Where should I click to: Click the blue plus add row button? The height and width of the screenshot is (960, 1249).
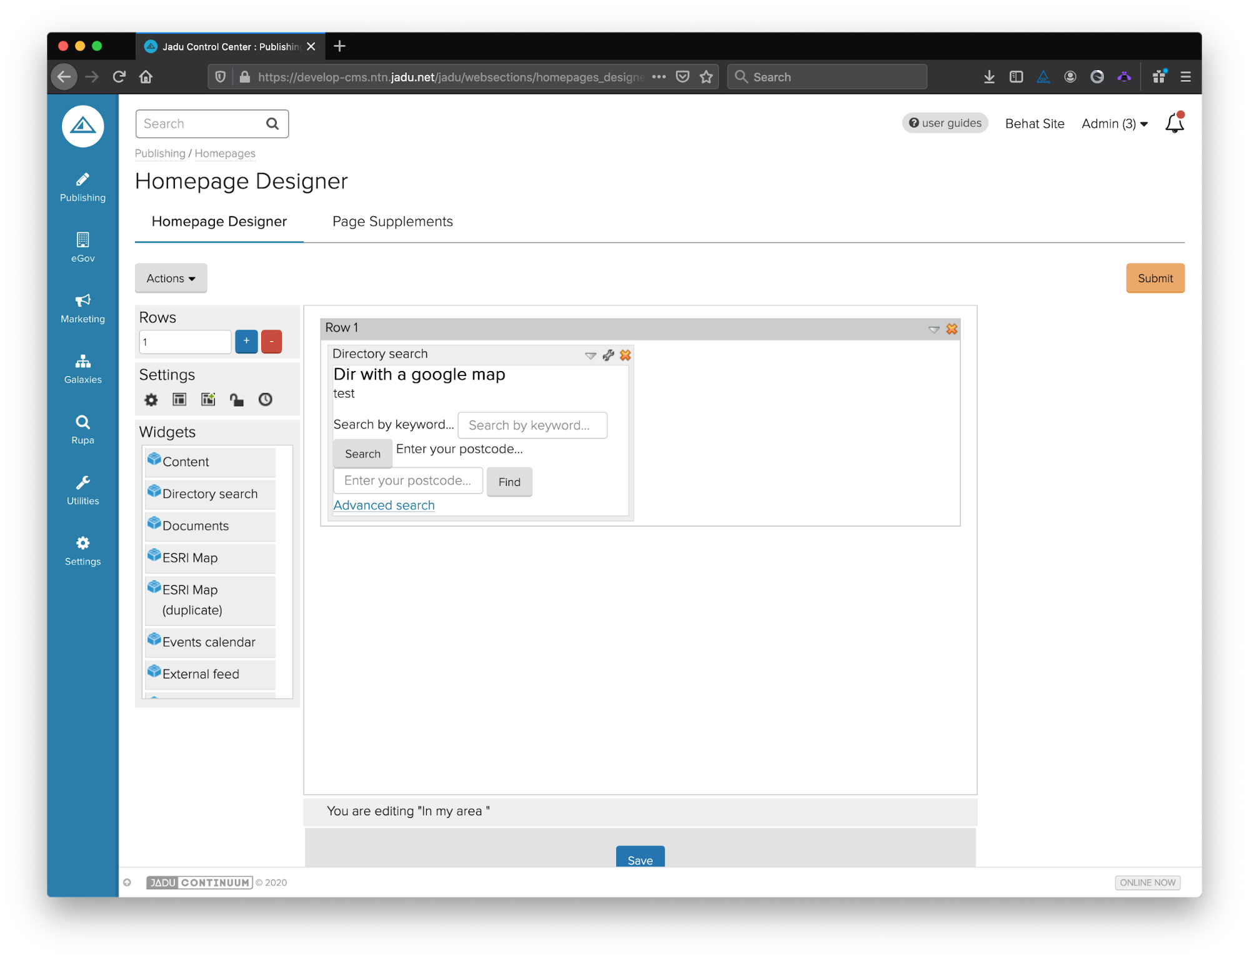246,342
